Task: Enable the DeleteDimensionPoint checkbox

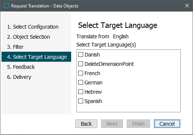Action: point(80,64)
